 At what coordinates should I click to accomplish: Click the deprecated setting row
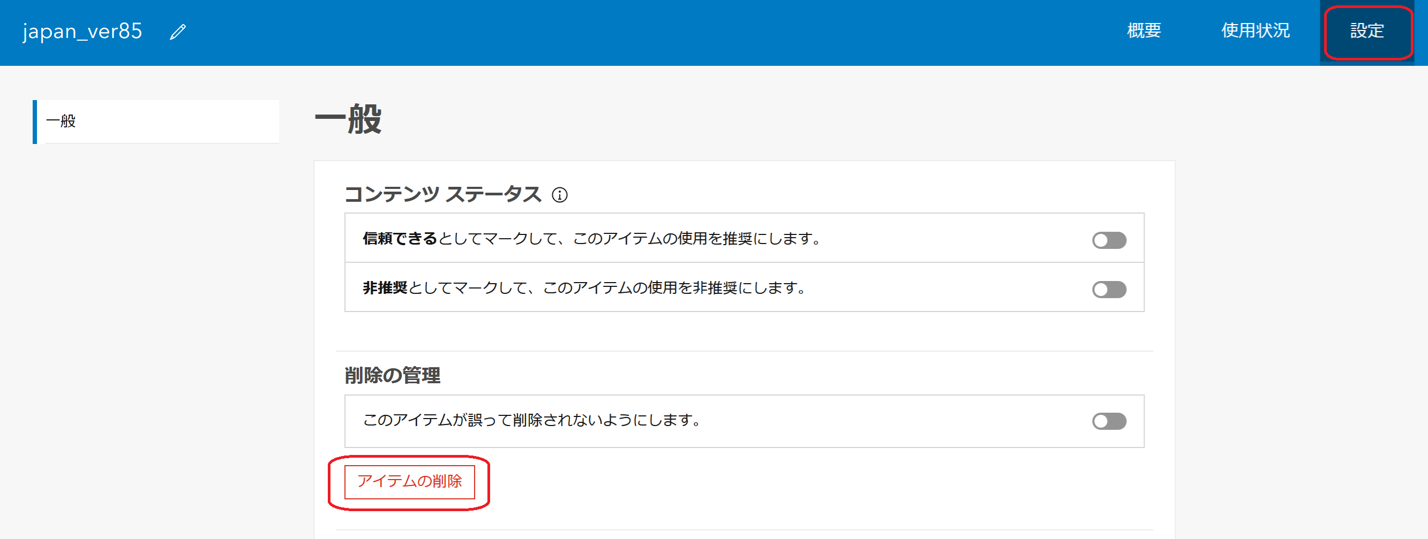[744, 287]
